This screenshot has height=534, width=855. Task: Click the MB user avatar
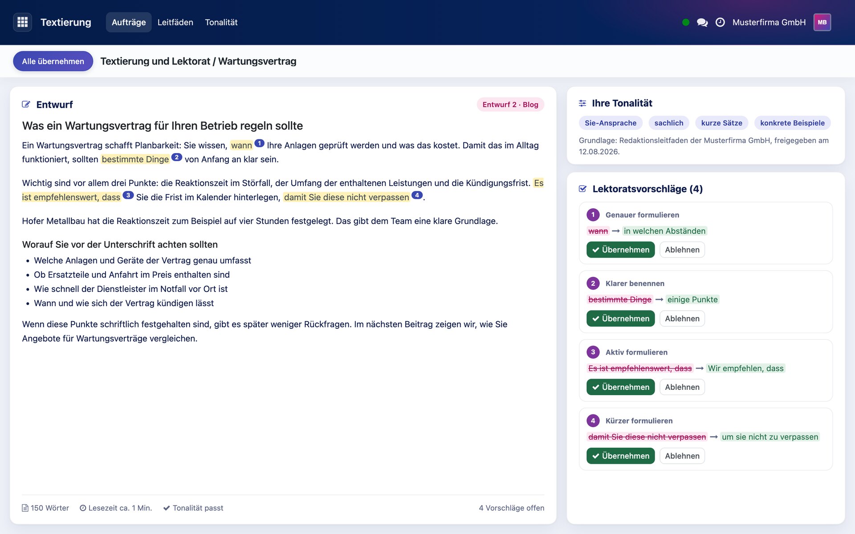[822, 22]
